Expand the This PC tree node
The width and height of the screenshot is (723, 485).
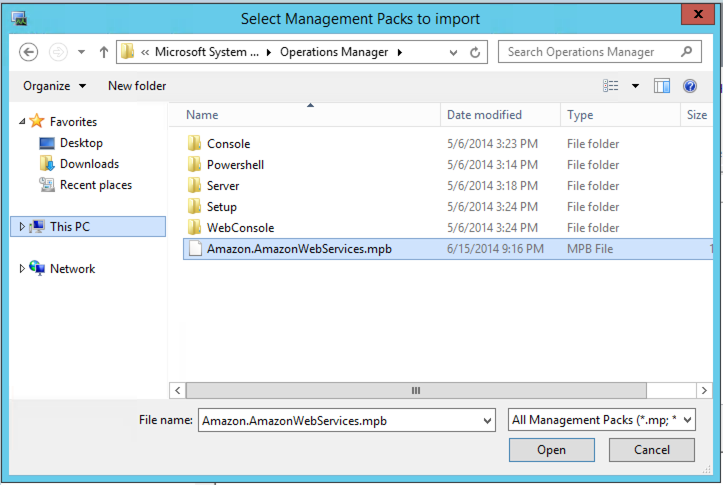coord(21,226)
